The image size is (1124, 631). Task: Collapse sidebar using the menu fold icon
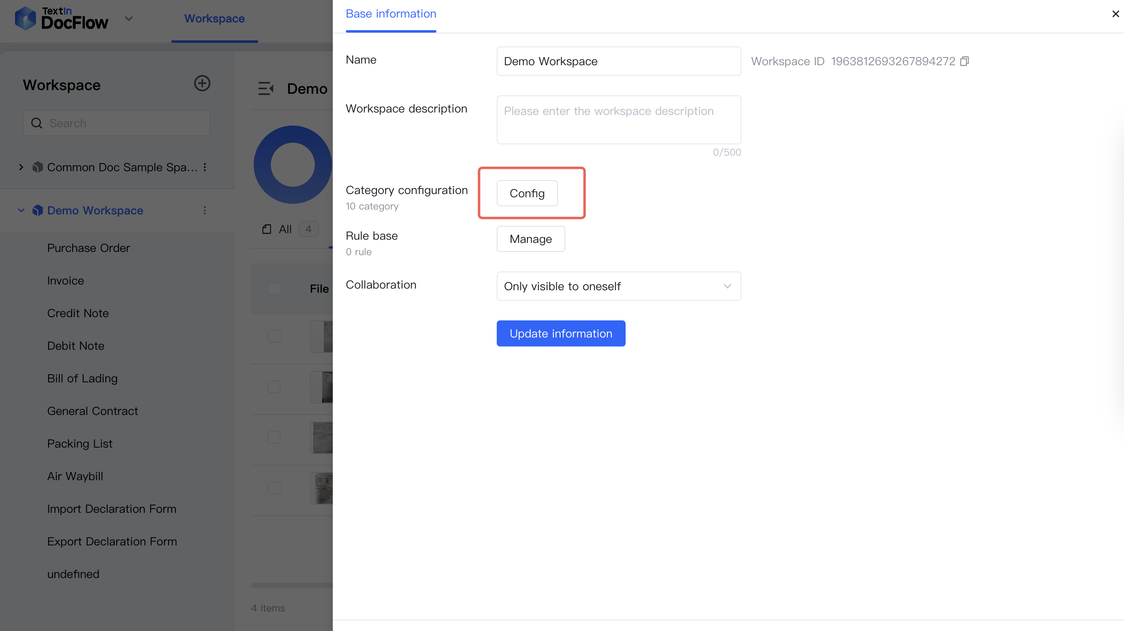[265, 88]
